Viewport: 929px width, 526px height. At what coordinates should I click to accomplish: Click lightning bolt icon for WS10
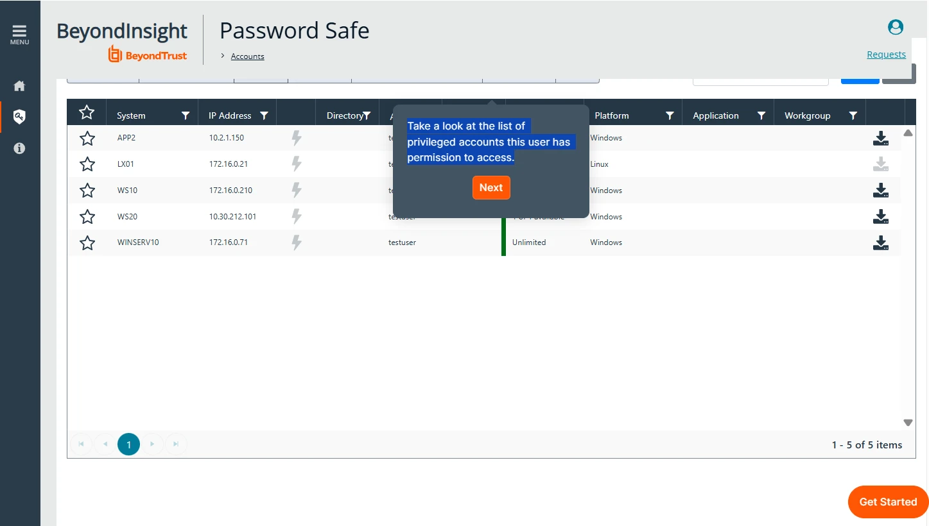[297, 191]
